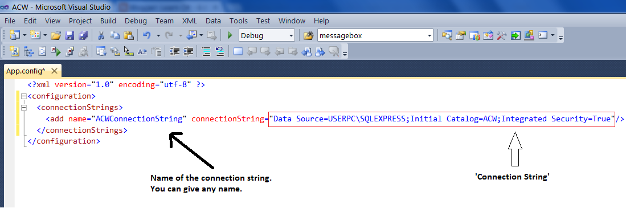Uncomment the selected lines
Image resolution: width=626 pixels, height=208 pixels.
click(220, 51)
